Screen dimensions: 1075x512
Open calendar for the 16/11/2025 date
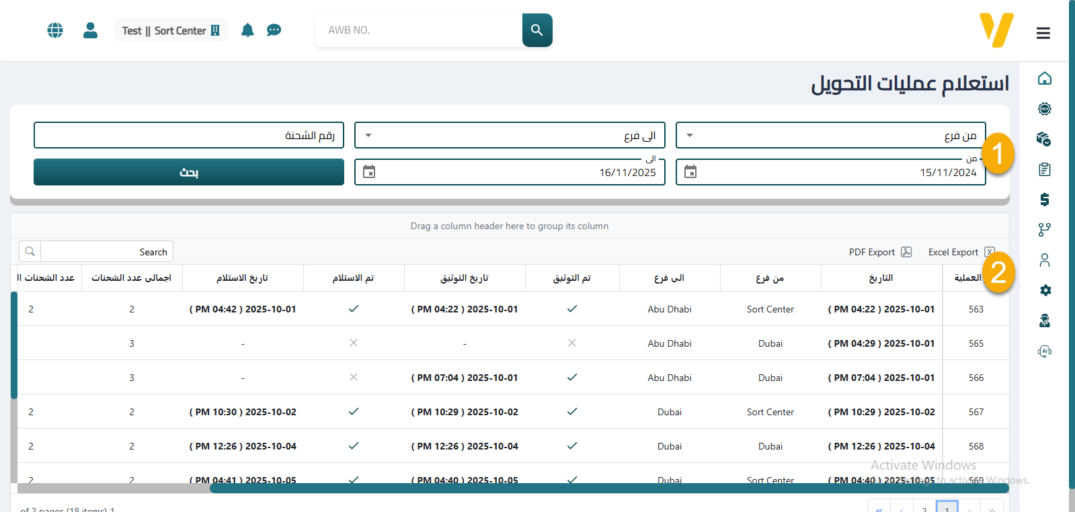pos(369,172)
